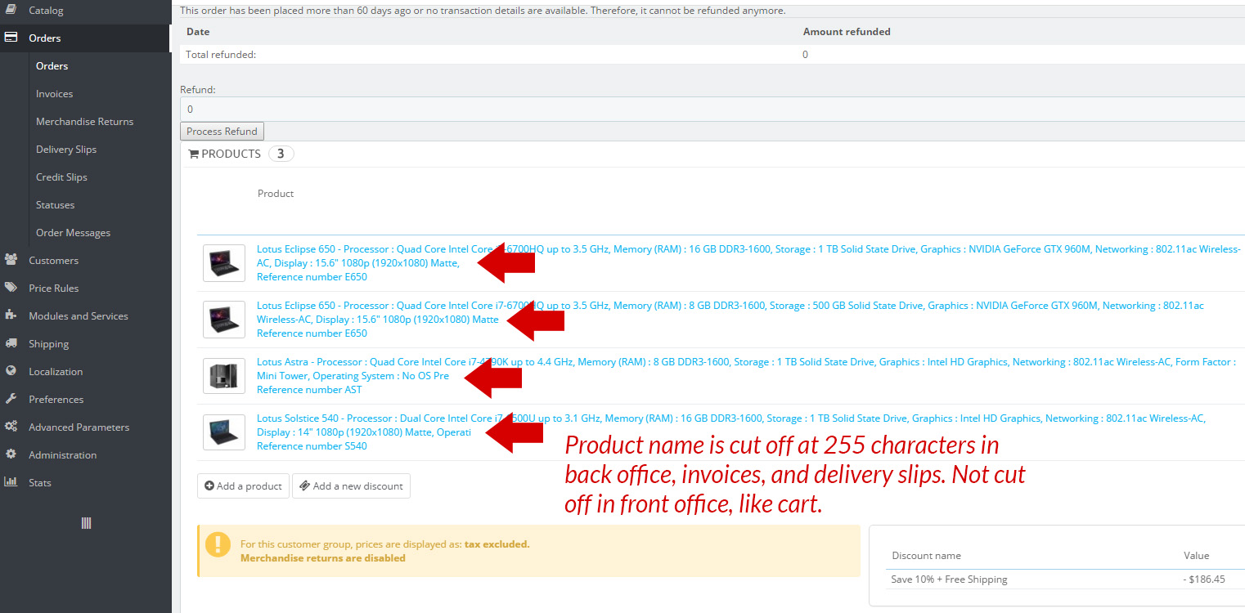The width and height of the screenshot is (1245, 613).
Task: Click the 'Total refunded:' row label
Action: click(221, 55)
